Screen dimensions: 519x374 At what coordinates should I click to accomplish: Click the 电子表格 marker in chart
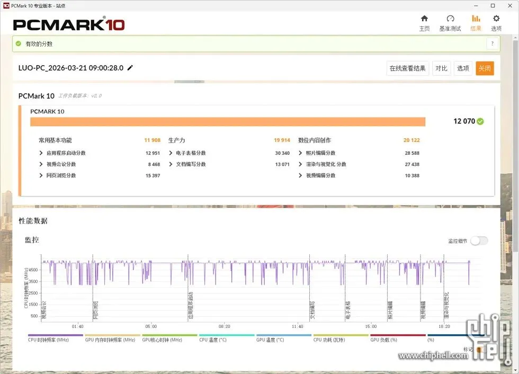tap(348, 310)
